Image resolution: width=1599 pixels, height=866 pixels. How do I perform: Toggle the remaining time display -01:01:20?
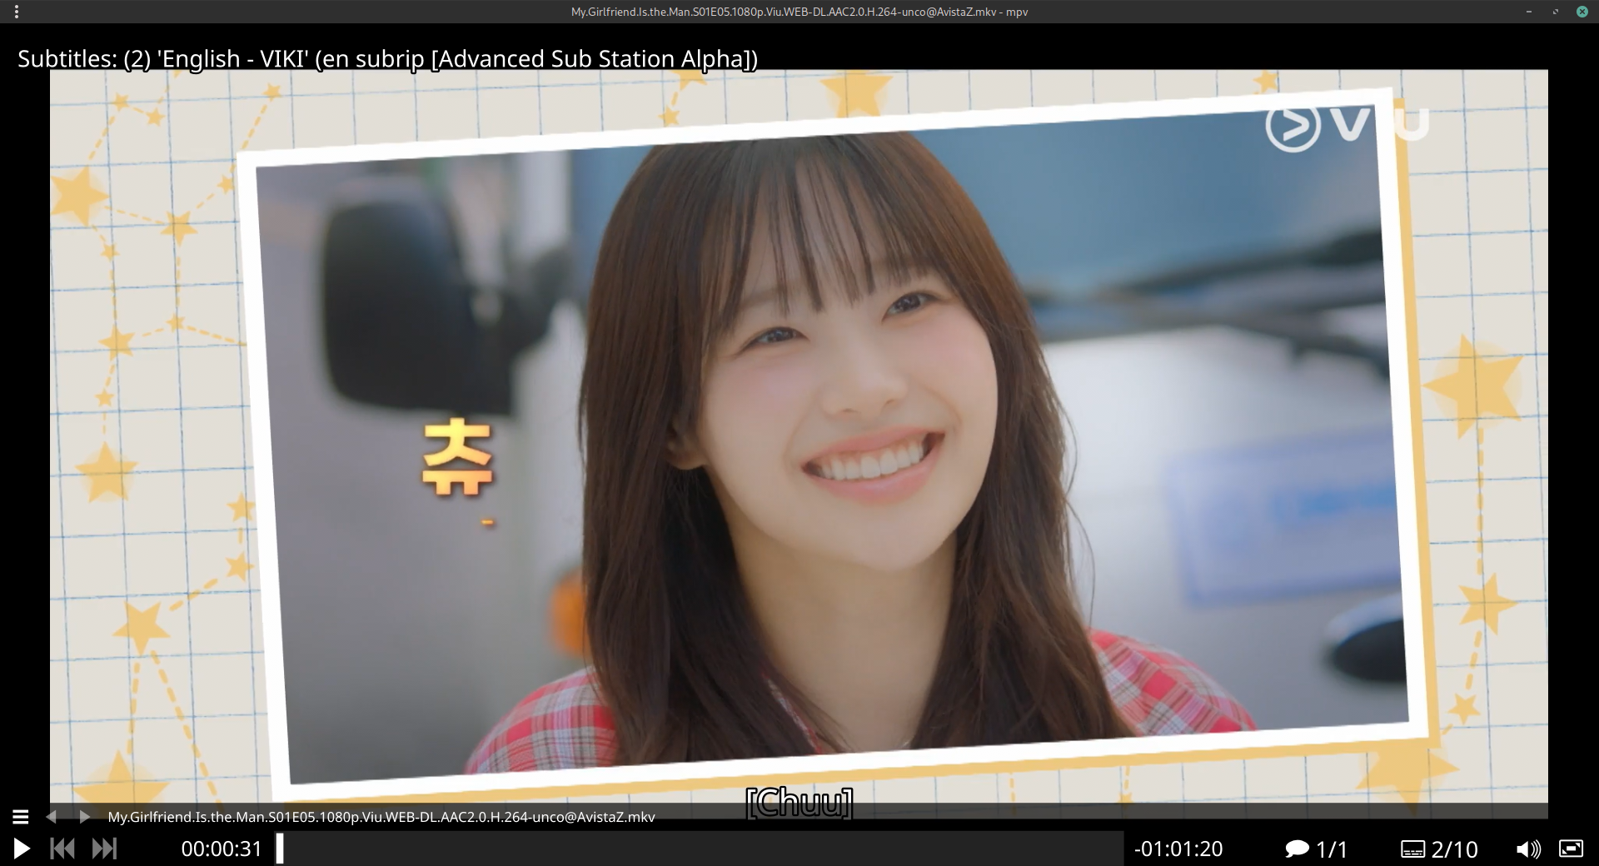[1178, 849]
